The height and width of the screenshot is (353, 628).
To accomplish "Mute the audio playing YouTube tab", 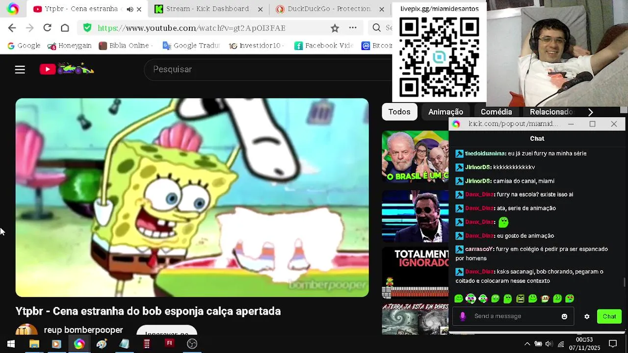I will pyautogui.click(x=130, y=9).
